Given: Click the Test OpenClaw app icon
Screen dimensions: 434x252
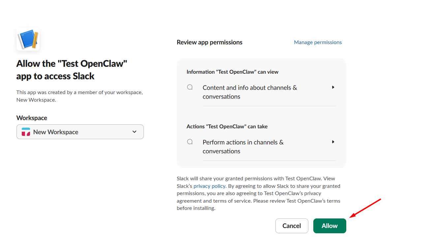Looking at the screenshot, I should 28,39.
